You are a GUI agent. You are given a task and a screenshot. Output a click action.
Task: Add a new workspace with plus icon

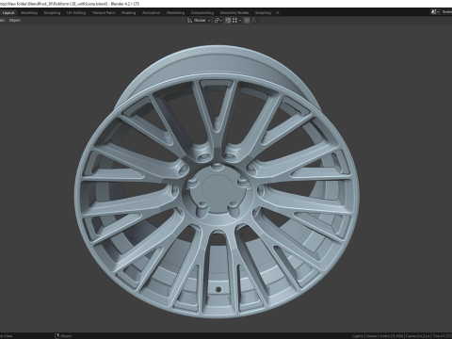[278, 13]
